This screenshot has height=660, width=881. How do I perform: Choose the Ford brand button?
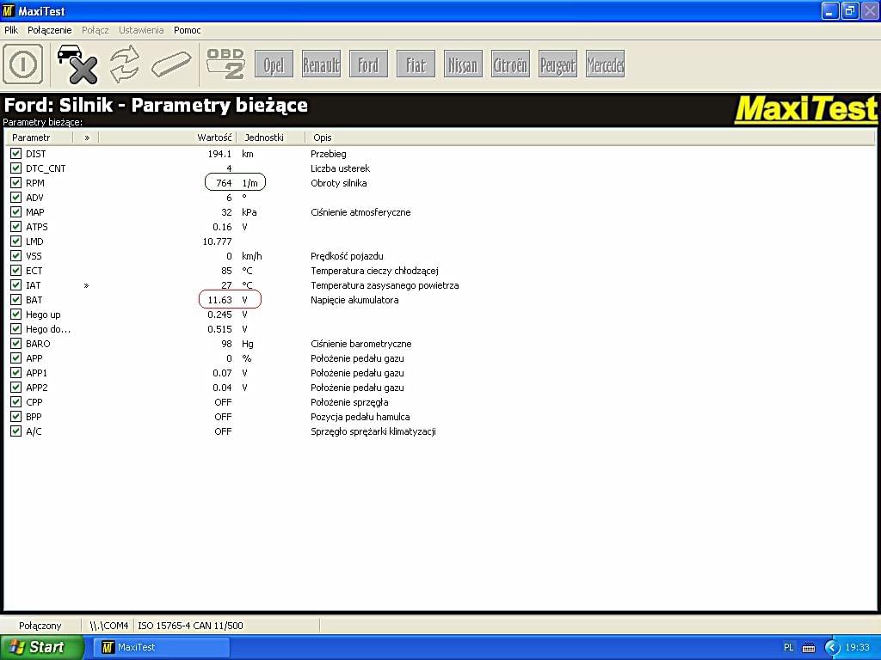pyautogui.click(x=368, y=64)
